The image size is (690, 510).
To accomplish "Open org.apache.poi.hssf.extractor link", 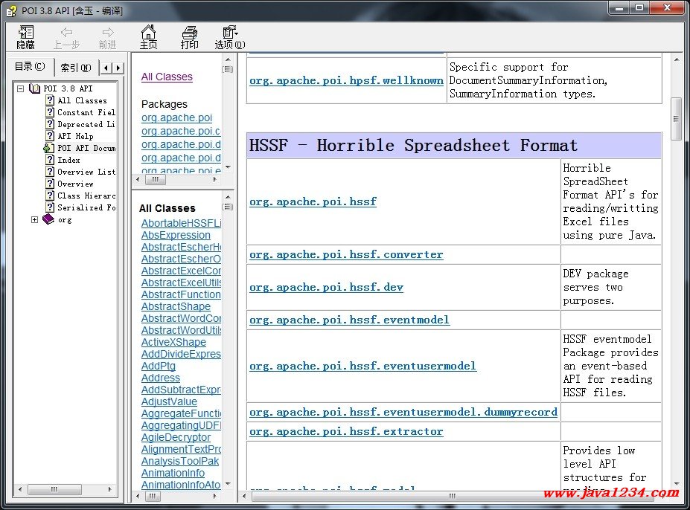I will 346,431.
